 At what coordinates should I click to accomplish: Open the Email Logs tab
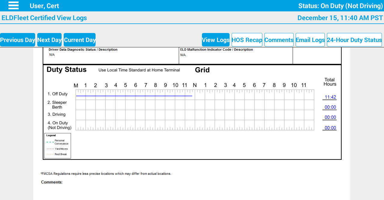(x=310, y=40)
